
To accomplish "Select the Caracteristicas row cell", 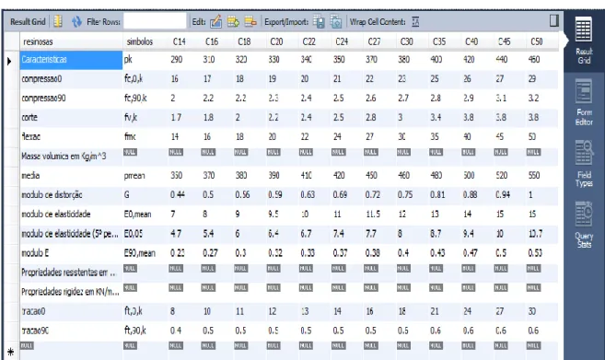I will pos(71,60).
